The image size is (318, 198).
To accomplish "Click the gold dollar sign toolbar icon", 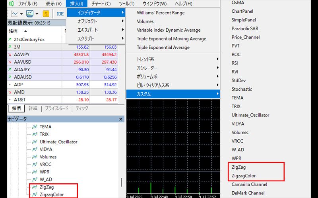I will pos(46,13).
